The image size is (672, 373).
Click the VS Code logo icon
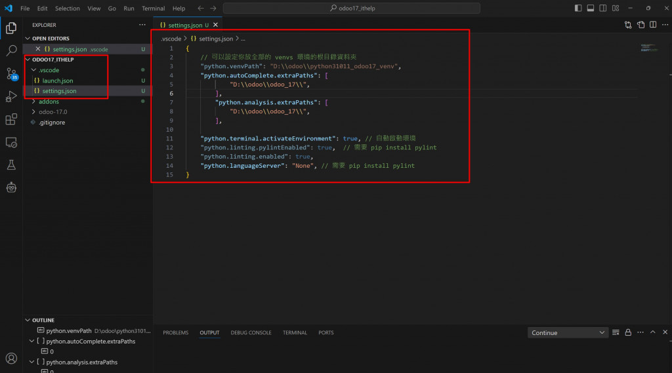point(9,8)
